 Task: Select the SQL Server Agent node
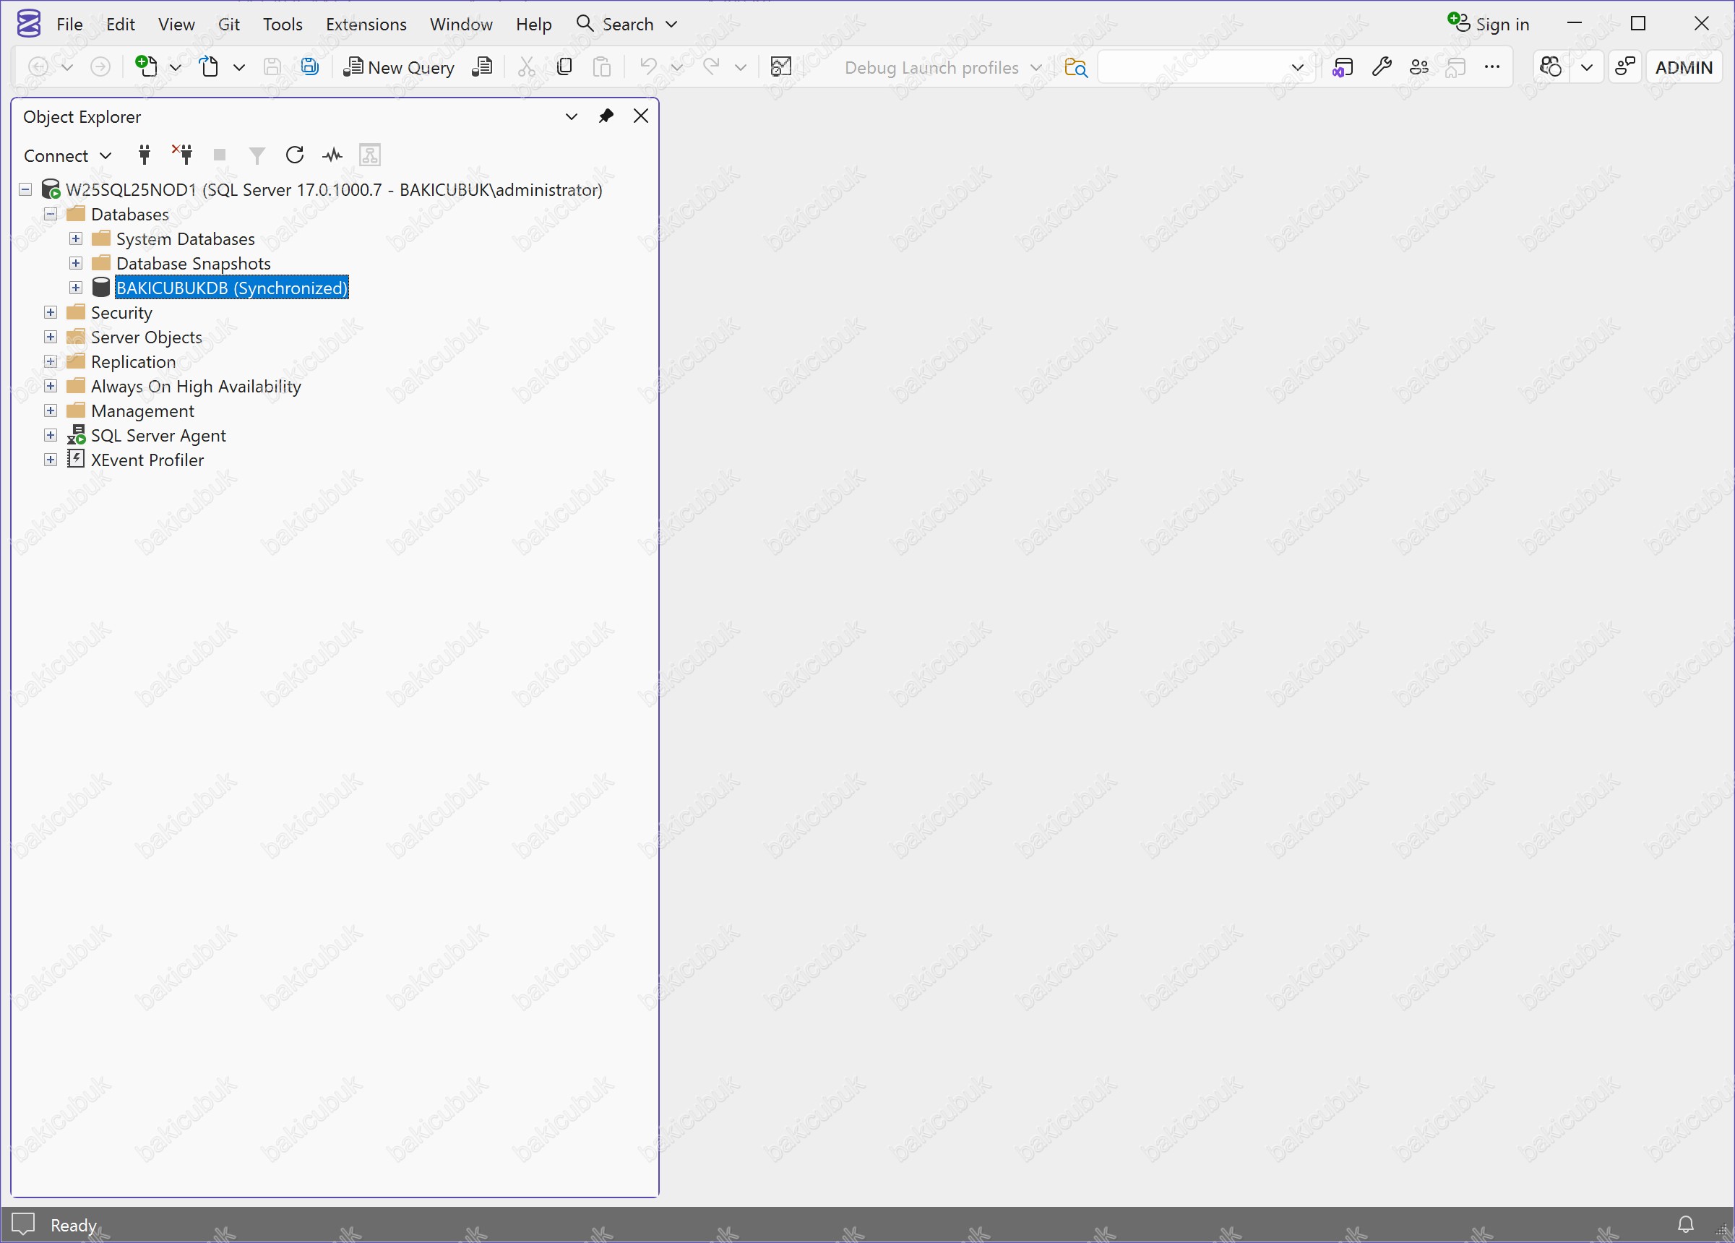(158, 435)
